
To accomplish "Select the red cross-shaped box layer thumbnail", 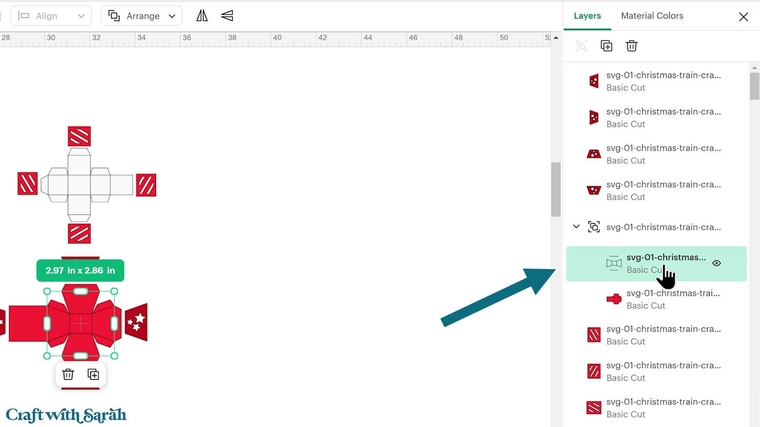I will (614, 299).
